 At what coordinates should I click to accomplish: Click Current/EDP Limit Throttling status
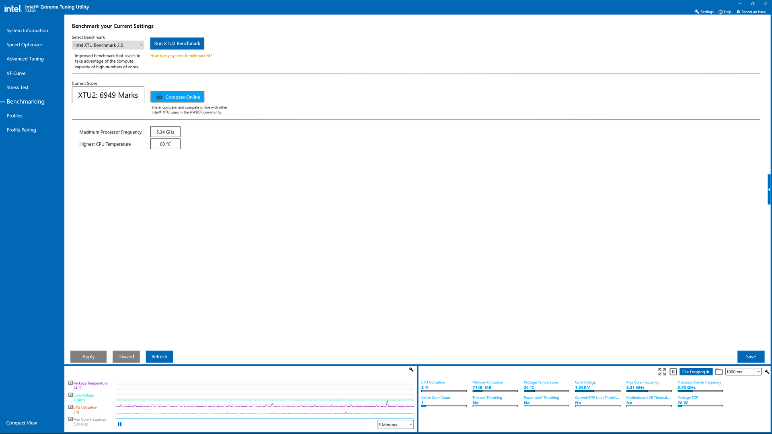[578, 403]
